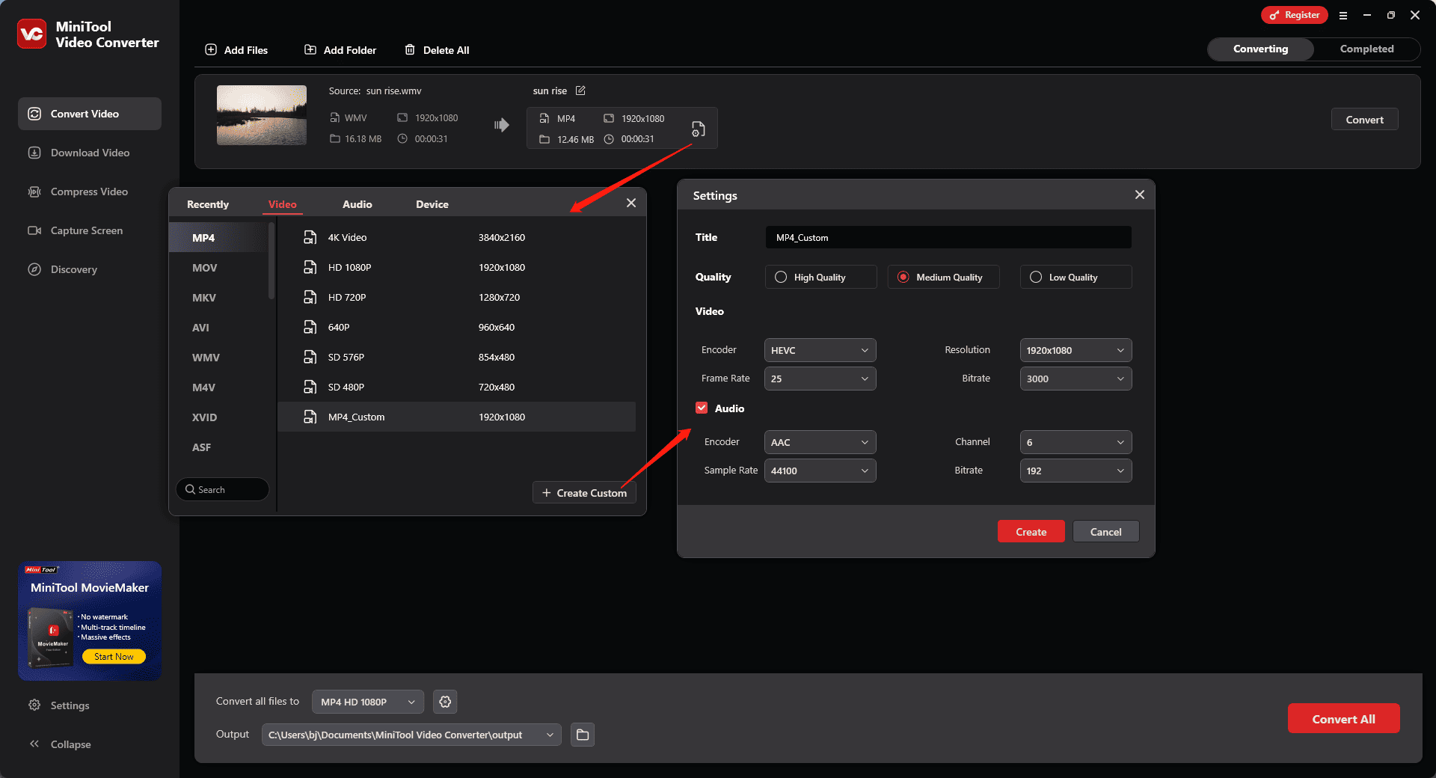Select Low Quality radio button
Screen dimensions: 1436x778
1036,277
